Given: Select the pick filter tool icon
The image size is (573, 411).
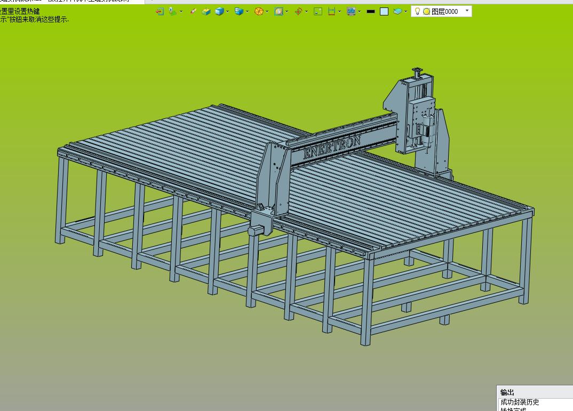Looking at the screenshot, I should click(x=173, y=12).
